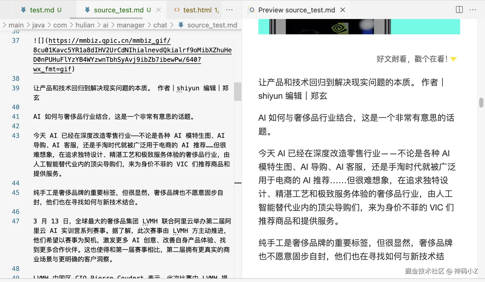485x282 pixels.
Task: Open the chat folder breadcrumb
Action: [x=160, y=25]
